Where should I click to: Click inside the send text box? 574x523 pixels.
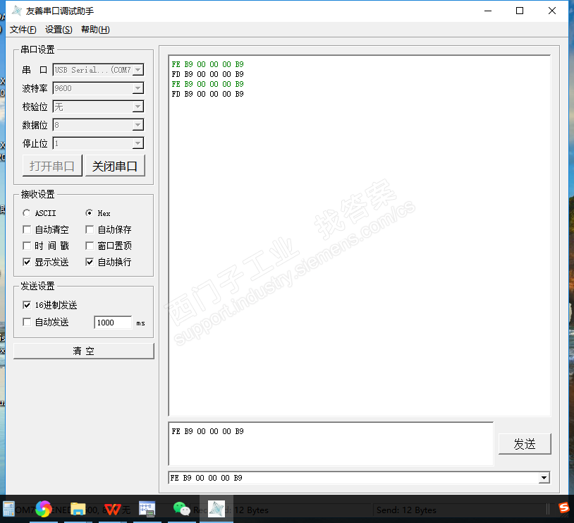coord(331,444)
